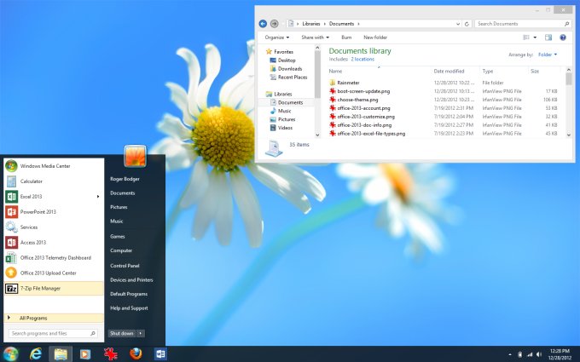Viewport: 580px width, 362px height.
Task: Launch Calculator from the Start menu
Action: coord(54,181)
